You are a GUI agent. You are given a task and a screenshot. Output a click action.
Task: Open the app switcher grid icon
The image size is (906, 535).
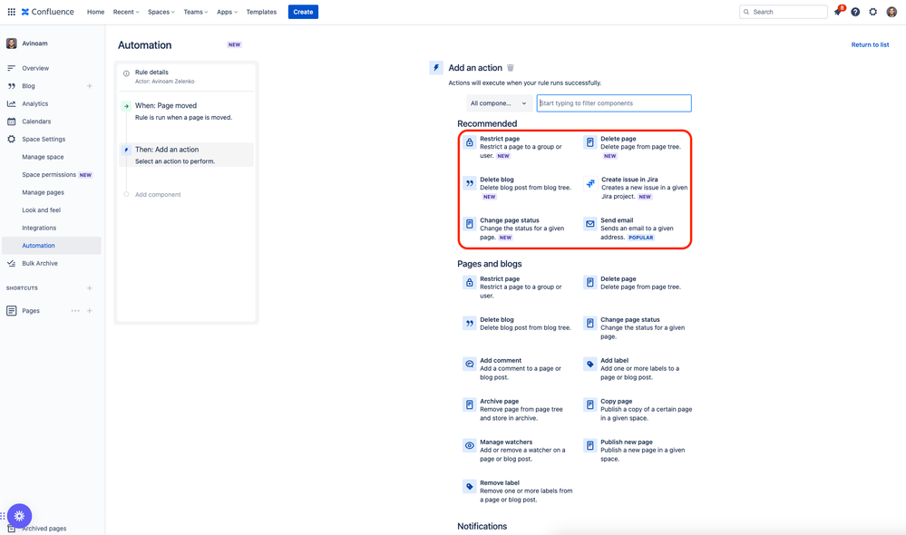[x=11, y=12]
